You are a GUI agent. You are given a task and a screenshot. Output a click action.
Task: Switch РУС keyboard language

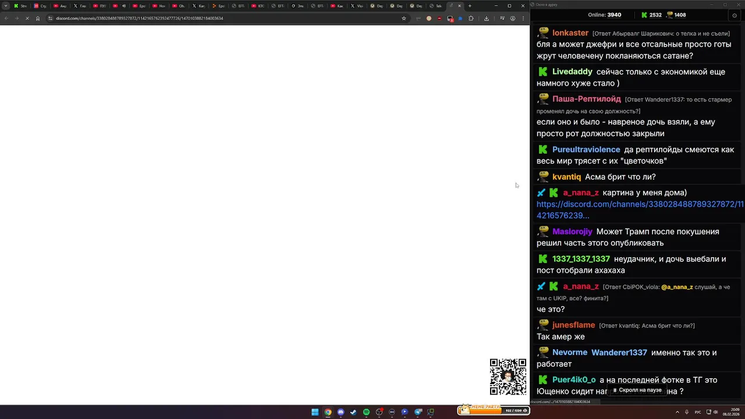[x=698, y=412]
